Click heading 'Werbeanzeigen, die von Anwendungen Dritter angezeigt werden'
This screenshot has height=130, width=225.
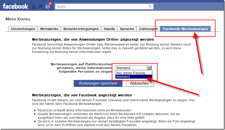pos(93,40)
